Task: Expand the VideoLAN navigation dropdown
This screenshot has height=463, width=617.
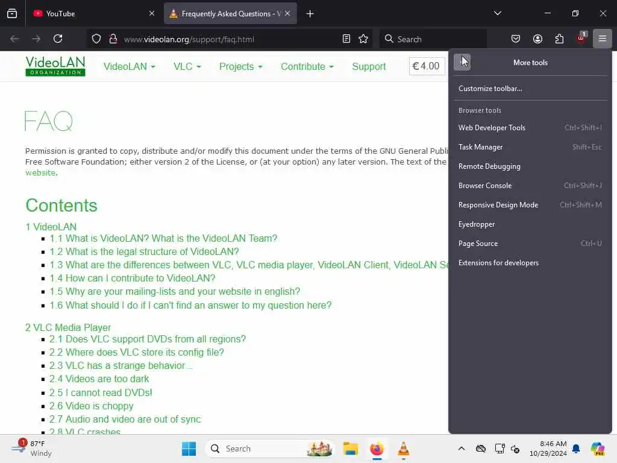Action: (129, 66)
